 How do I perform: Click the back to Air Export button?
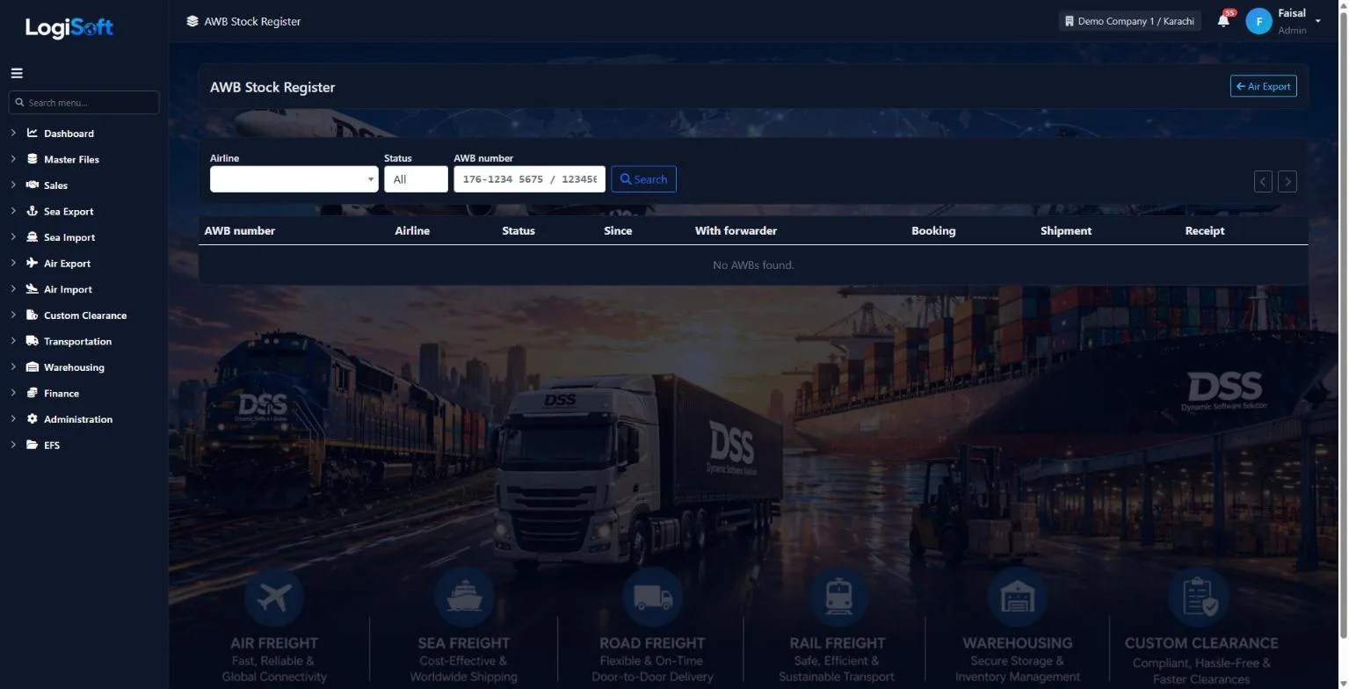point(1263,87)
